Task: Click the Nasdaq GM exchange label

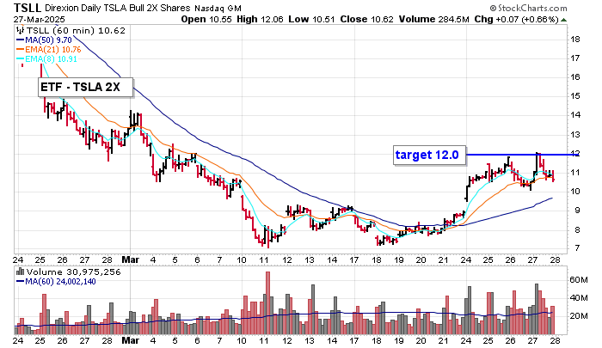Action: 218,8
